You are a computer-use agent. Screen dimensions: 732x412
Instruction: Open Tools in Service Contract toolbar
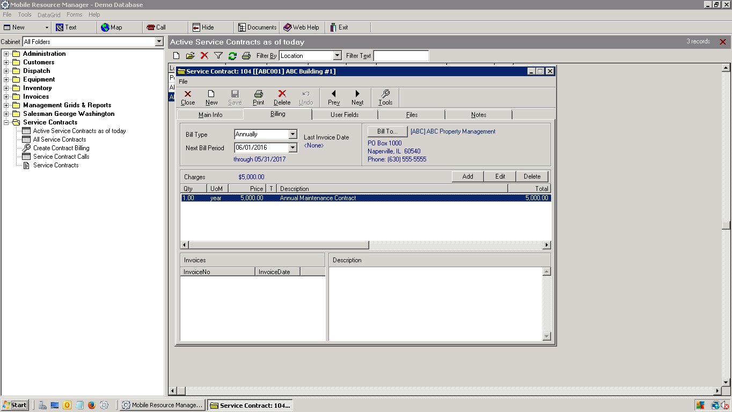(385, 98)
